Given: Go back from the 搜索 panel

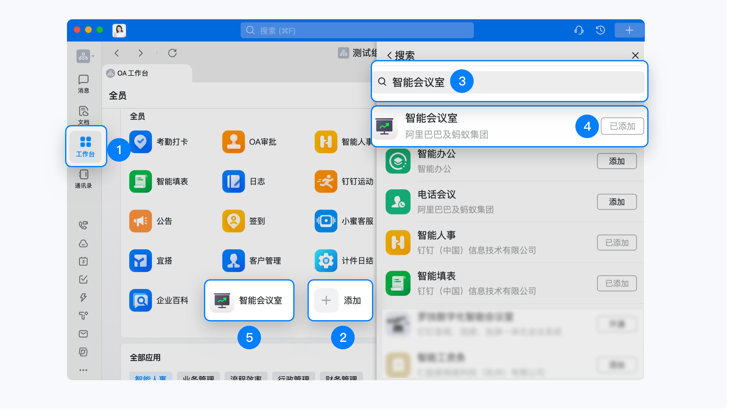Looking at the screenshot, I should 390,56.
